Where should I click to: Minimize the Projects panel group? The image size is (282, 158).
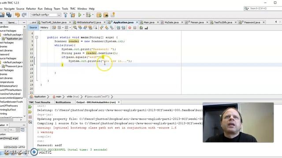click(x=24, y=22)
